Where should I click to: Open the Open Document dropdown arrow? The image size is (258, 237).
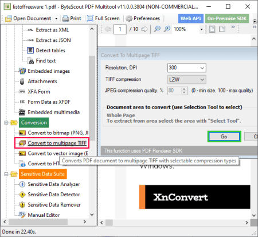tap(56, 18)
